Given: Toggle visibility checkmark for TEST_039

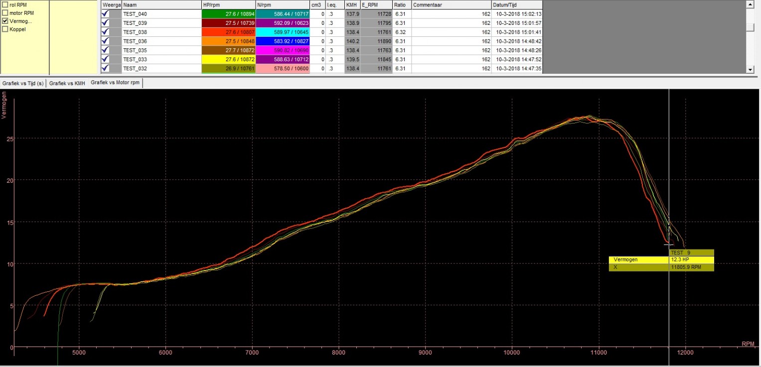Looking at the screenshot, I should [x=105, y=23].
